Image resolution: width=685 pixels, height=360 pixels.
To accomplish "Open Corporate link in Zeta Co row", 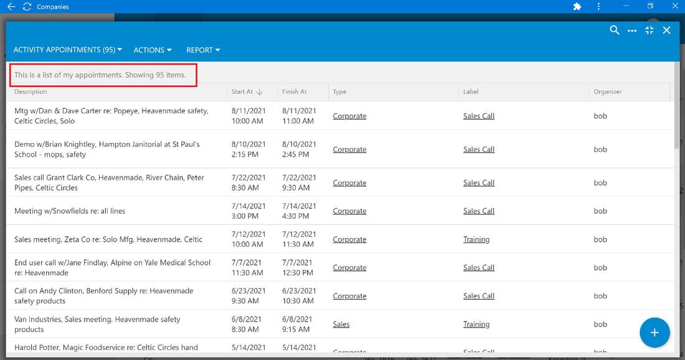I will 349,239.
